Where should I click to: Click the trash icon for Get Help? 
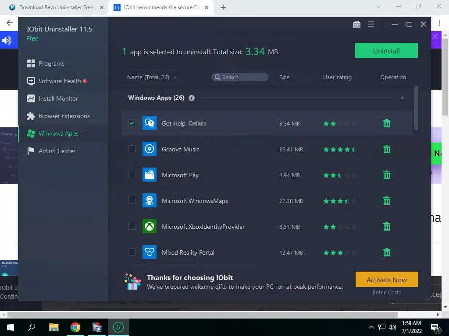[387, 123]
